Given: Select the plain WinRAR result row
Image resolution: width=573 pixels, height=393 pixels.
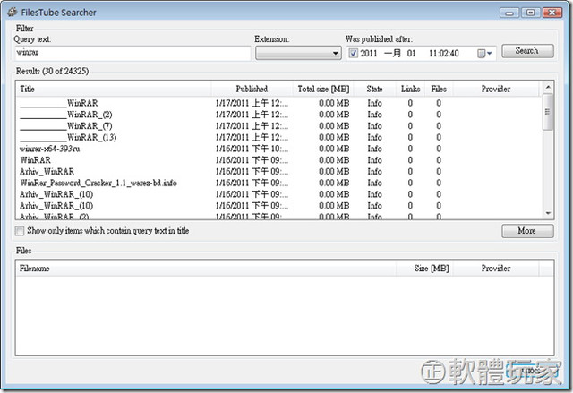Looking at the screenshot, I should pyautogui.click(x=279, y=160).
